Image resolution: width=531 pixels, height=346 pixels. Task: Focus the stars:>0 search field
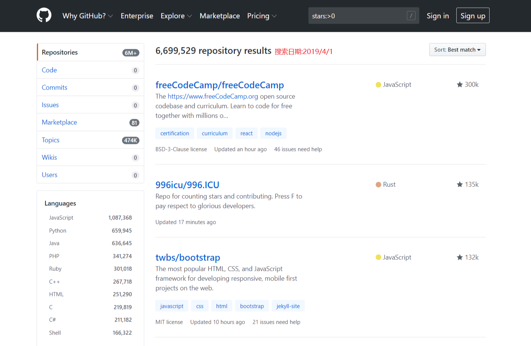[364, 16]
